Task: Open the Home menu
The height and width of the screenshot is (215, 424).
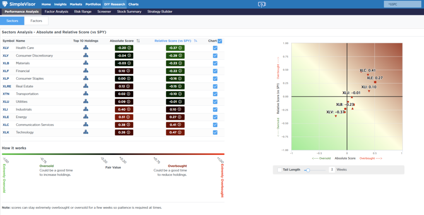Action: tap(46, 4)
